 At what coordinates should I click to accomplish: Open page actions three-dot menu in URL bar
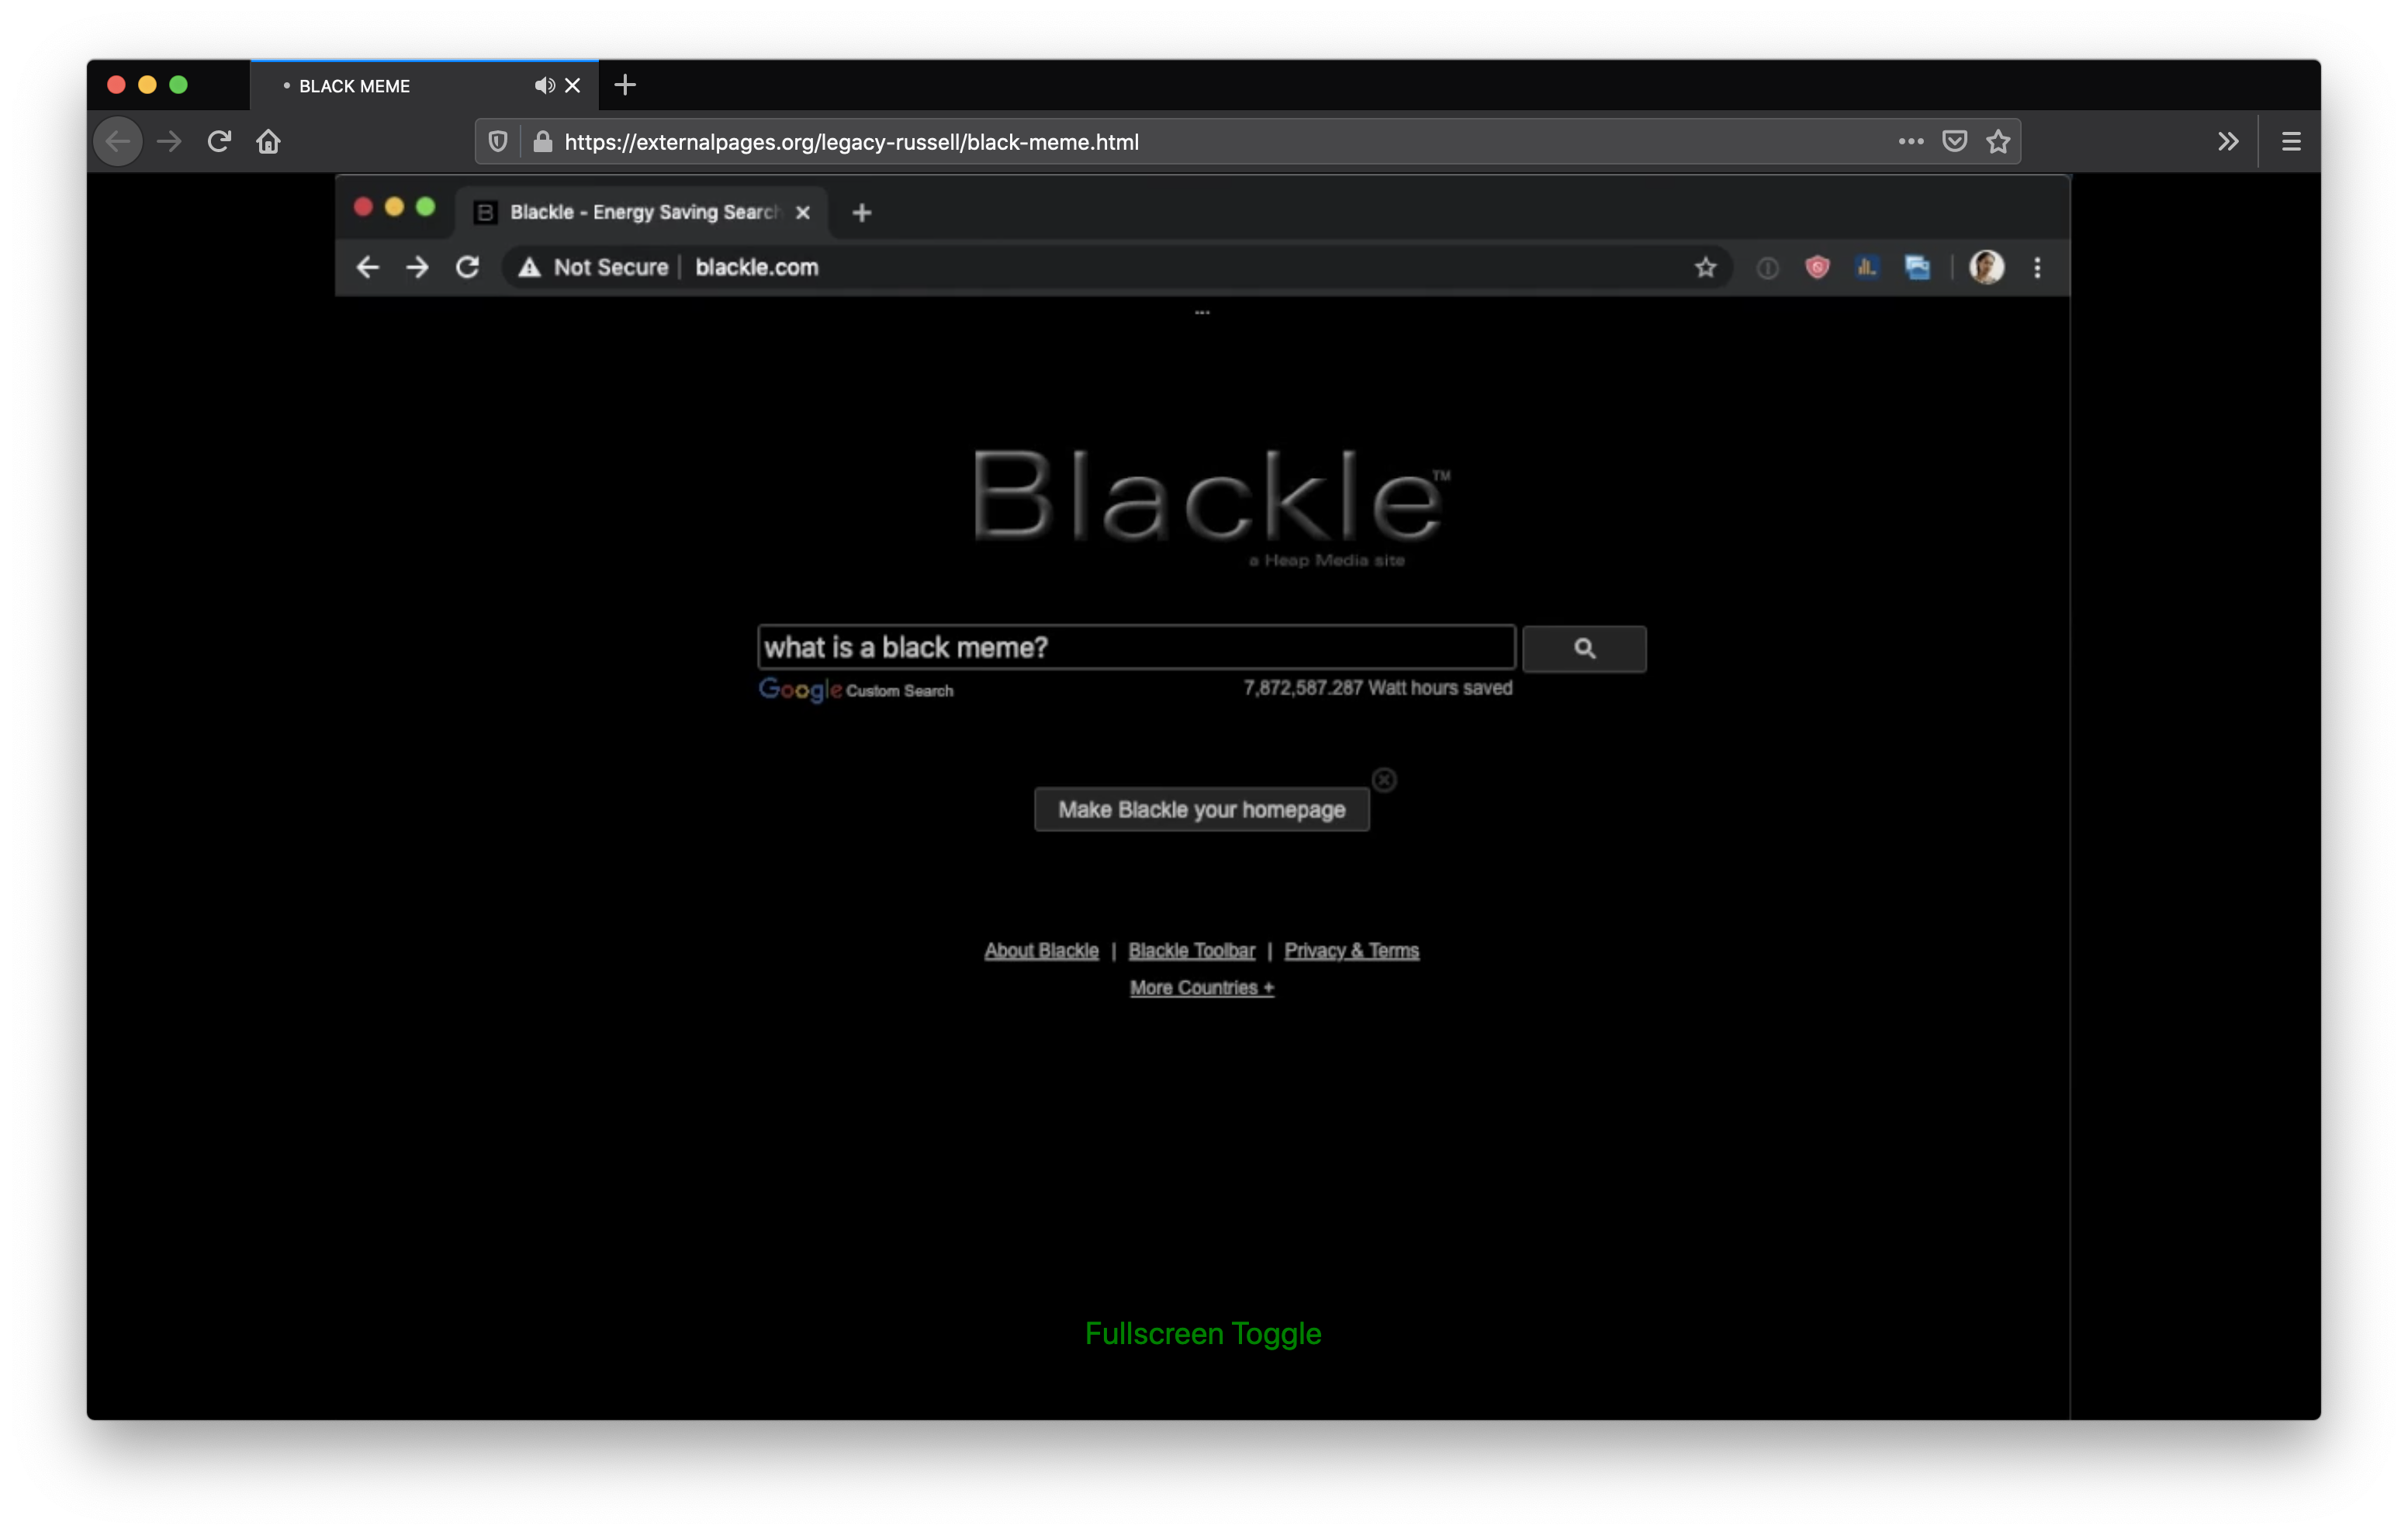click(1911, 141)
